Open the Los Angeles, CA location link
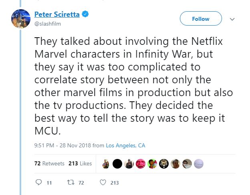This screenshot has width=250, height=195. (x=125, y=146)
